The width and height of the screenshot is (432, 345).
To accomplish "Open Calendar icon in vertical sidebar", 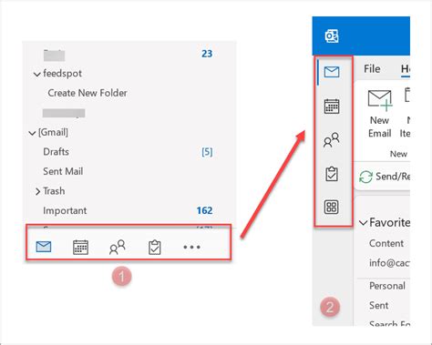I will pos(332,107).
